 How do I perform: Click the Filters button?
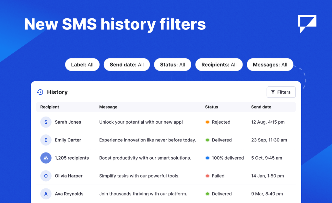point(281,92)
